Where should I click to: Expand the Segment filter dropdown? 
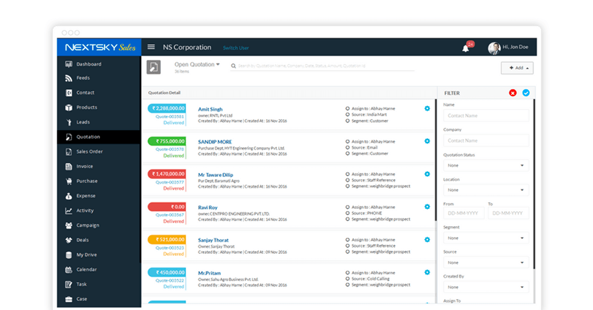[x=486, y=238]
